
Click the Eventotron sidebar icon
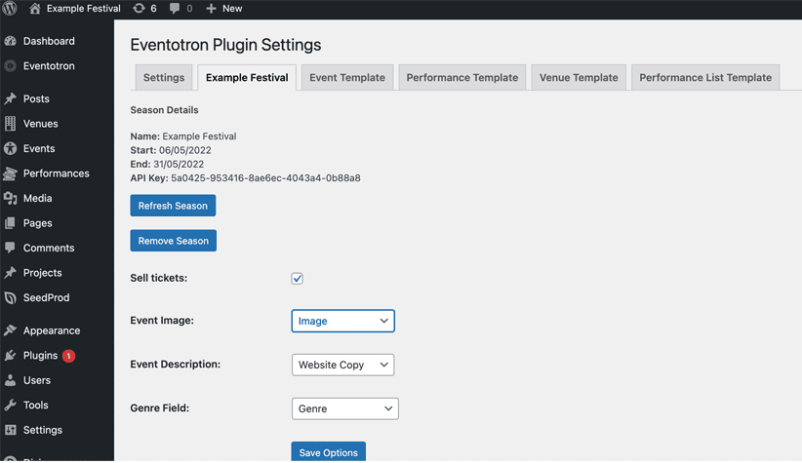(x=10, y=66)
